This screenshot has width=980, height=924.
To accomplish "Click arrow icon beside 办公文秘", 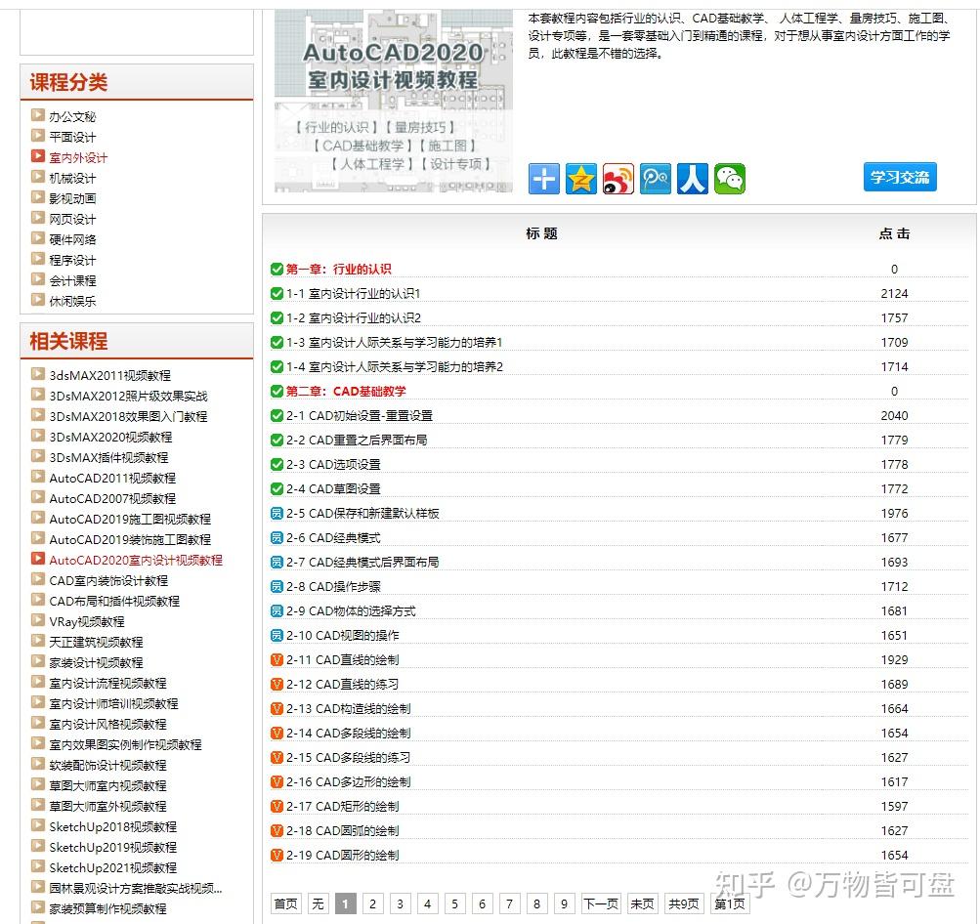I will pyautogui.click(x=38, y=115).
